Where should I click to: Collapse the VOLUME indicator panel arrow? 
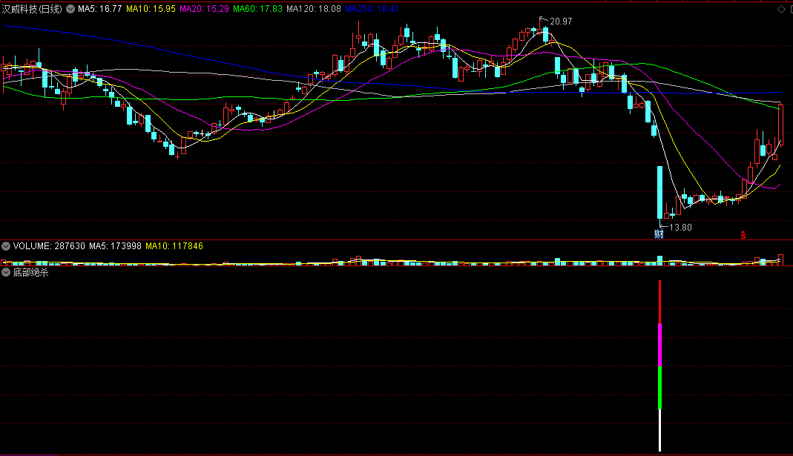click(6, 246)
